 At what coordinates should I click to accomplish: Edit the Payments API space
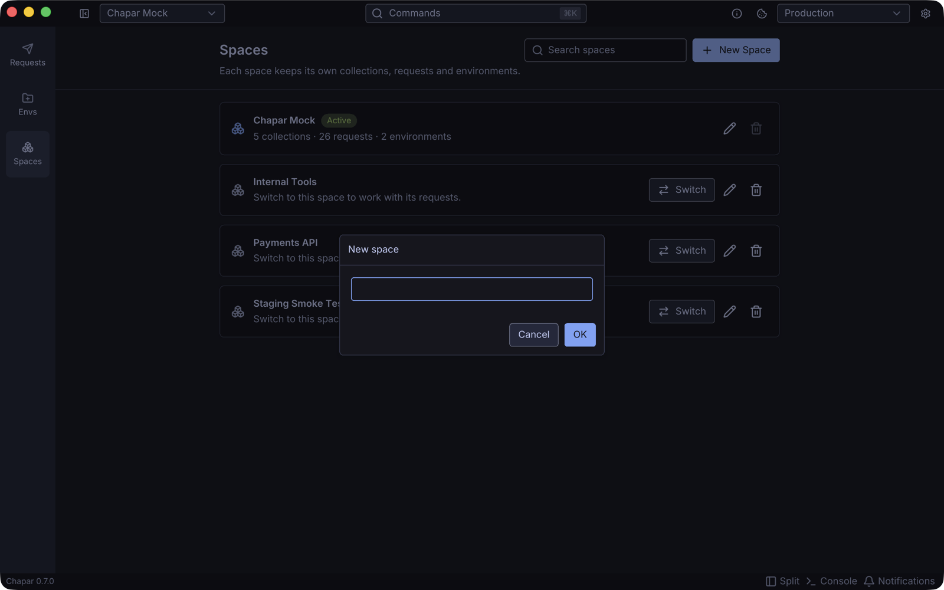pos(730,251)
